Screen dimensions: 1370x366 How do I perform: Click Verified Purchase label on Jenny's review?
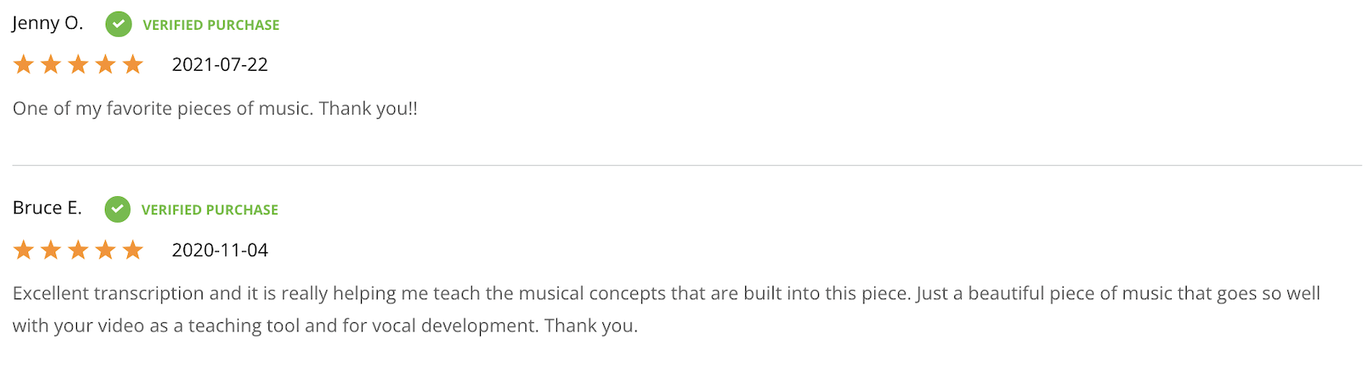[x=211, y=26]
